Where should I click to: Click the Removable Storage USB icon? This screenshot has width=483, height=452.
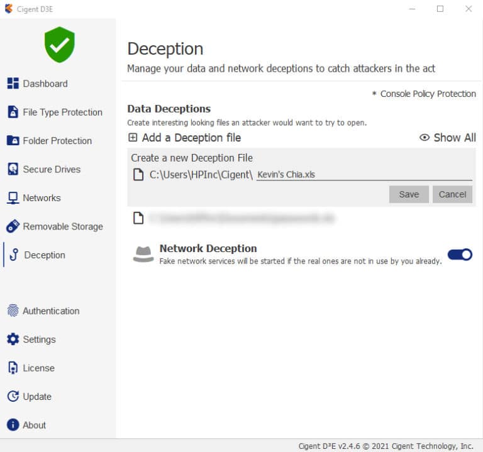click(x=13, y=226)
